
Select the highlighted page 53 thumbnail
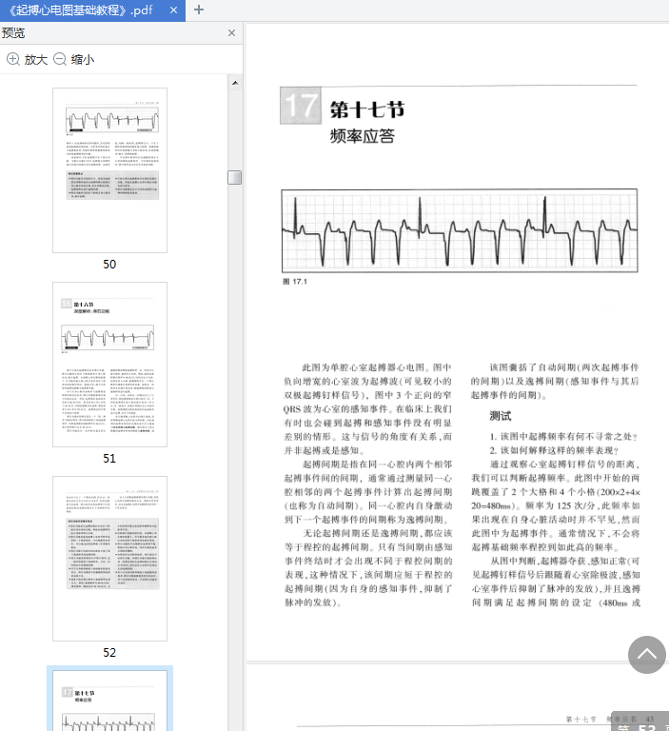pos(109,700)
